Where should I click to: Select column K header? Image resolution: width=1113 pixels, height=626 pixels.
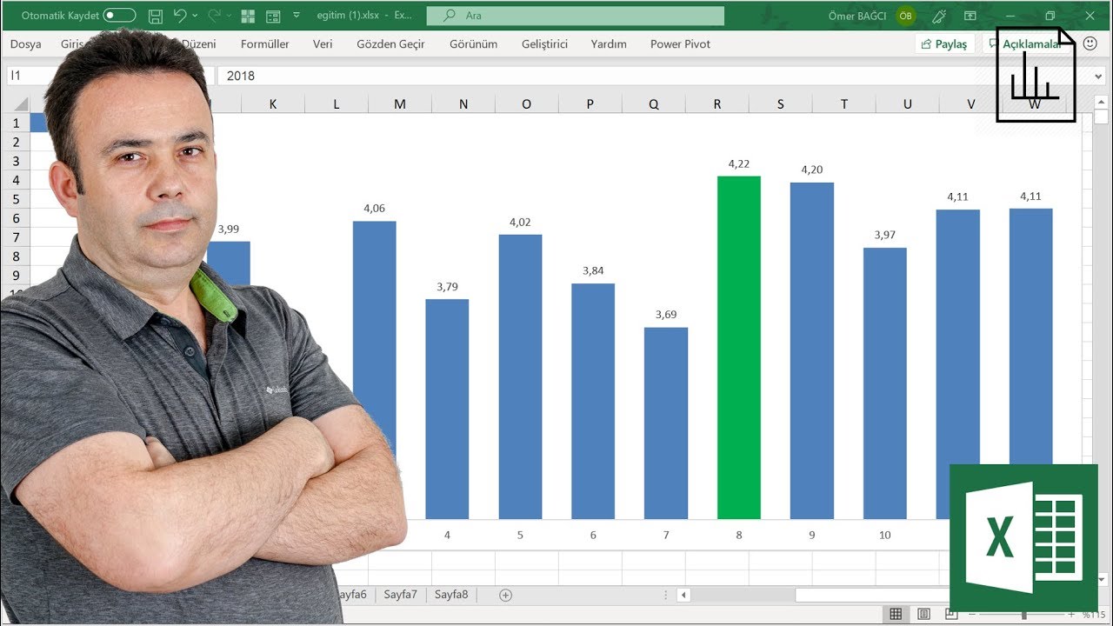pos(273,104)
